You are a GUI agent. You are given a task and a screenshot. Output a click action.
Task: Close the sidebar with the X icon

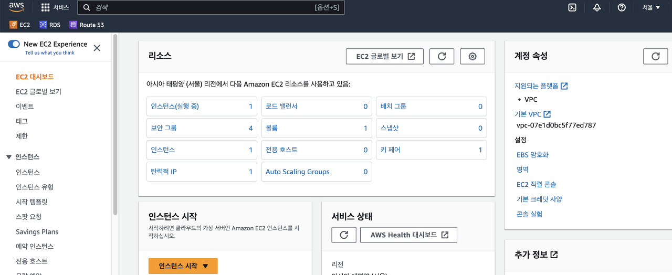pos(97,48)
